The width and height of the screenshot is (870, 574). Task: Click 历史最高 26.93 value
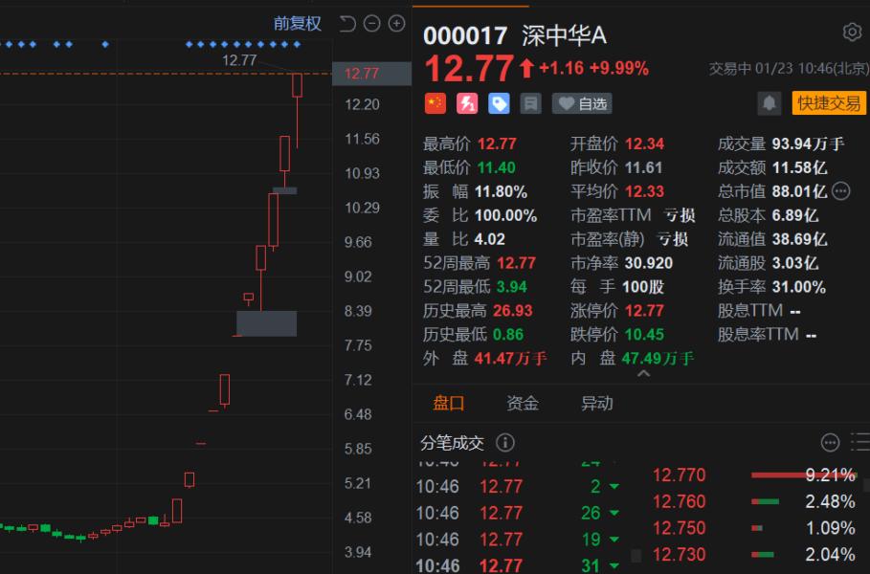pyautogui.click(x=513, y=311)
